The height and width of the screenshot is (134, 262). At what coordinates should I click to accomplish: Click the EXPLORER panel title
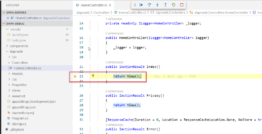(x=13, y=5)
